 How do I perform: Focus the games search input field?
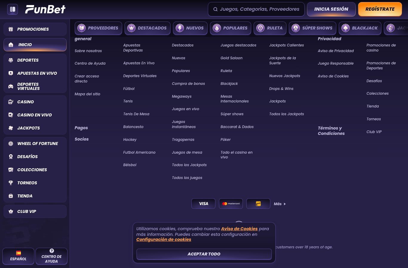coord(256,9)
